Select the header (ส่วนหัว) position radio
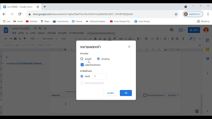Screen dimensions: 212x119 click(x=82, y=59)
